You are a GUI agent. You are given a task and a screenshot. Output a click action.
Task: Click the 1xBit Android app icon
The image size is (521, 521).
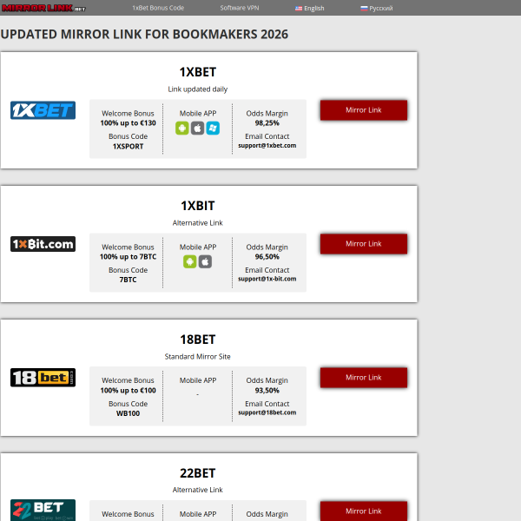pyautogui.click(x=189, y=262)
